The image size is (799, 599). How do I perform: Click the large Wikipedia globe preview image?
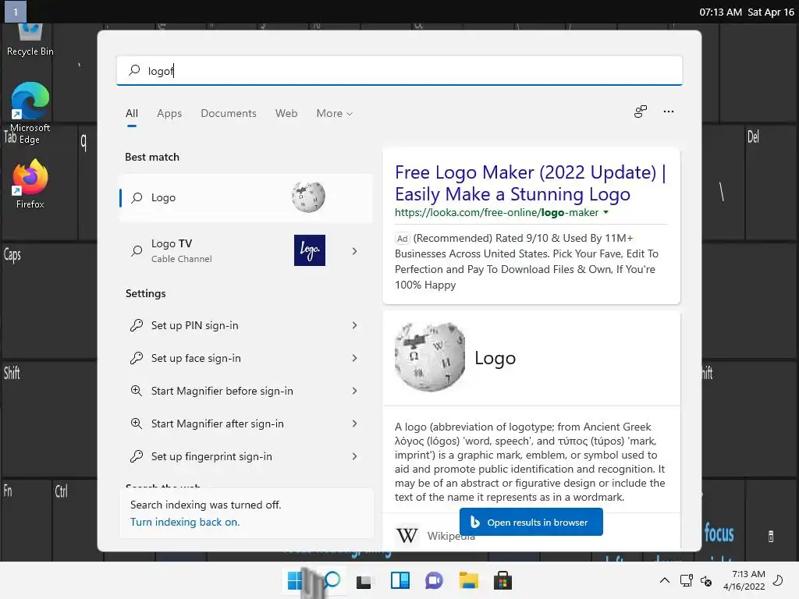(x=430, y=357)
